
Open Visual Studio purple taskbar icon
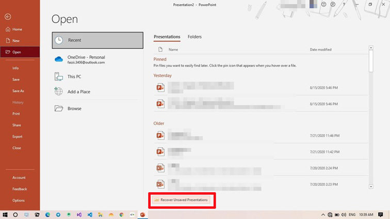pos(79,214)
